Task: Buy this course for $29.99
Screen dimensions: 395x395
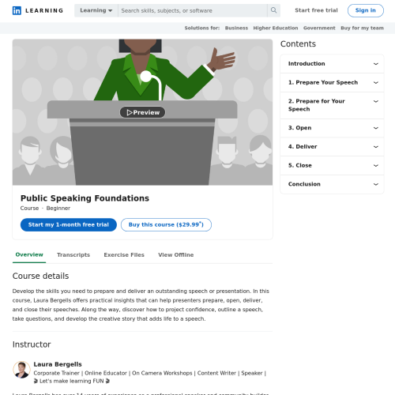Action: pos(166,224)
